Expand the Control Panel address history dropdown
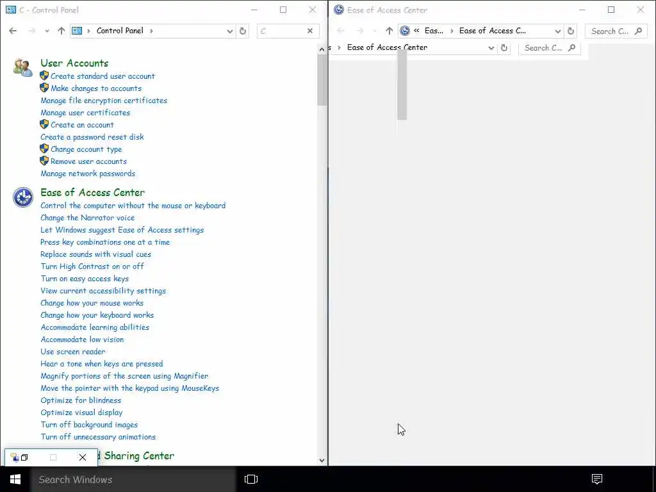The image size is (656, 492). coord(230,31)
